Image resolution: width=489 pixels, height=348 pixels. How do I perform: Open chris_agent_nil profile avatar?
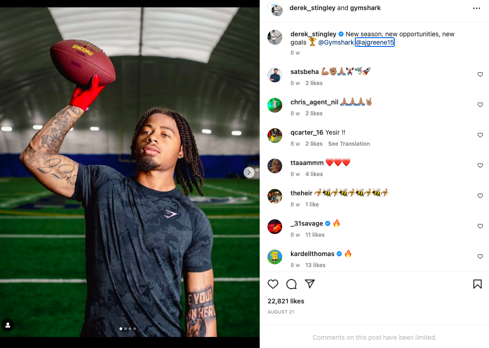pyautogui.click(x=275, y=105)
